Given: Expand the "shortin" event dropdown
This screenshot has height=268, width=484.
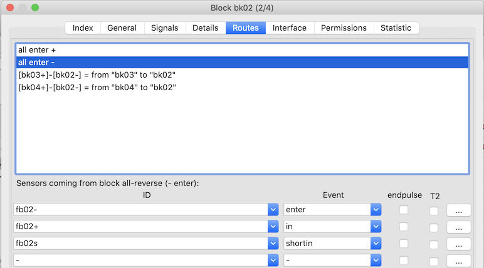Looking at the screenshot, I should click(x=376, y=244).
